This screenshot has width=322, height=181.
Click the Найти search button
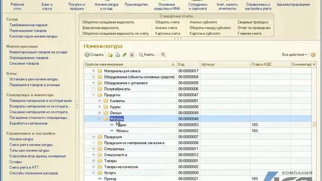pos(147,55)
